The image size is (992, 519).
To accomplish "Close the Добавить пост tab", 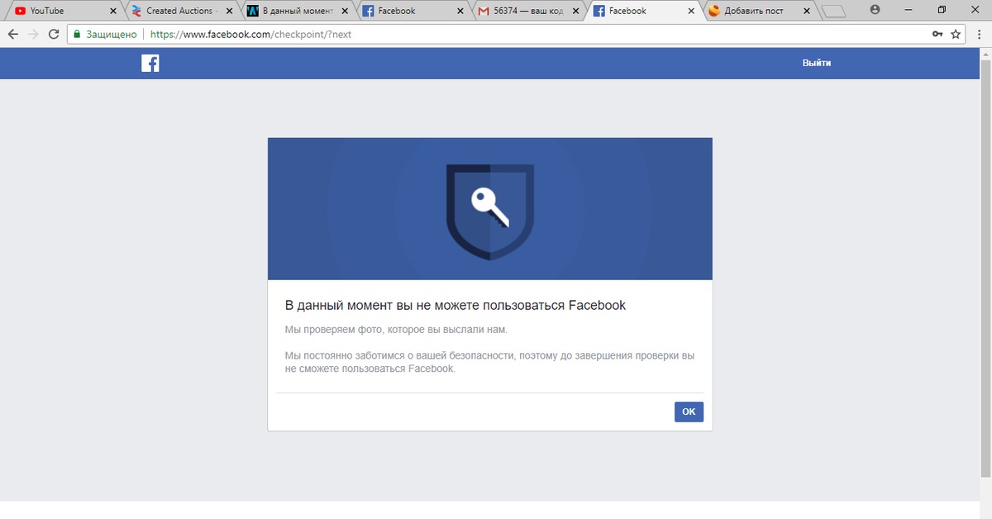I will click(x=805, y=11).
